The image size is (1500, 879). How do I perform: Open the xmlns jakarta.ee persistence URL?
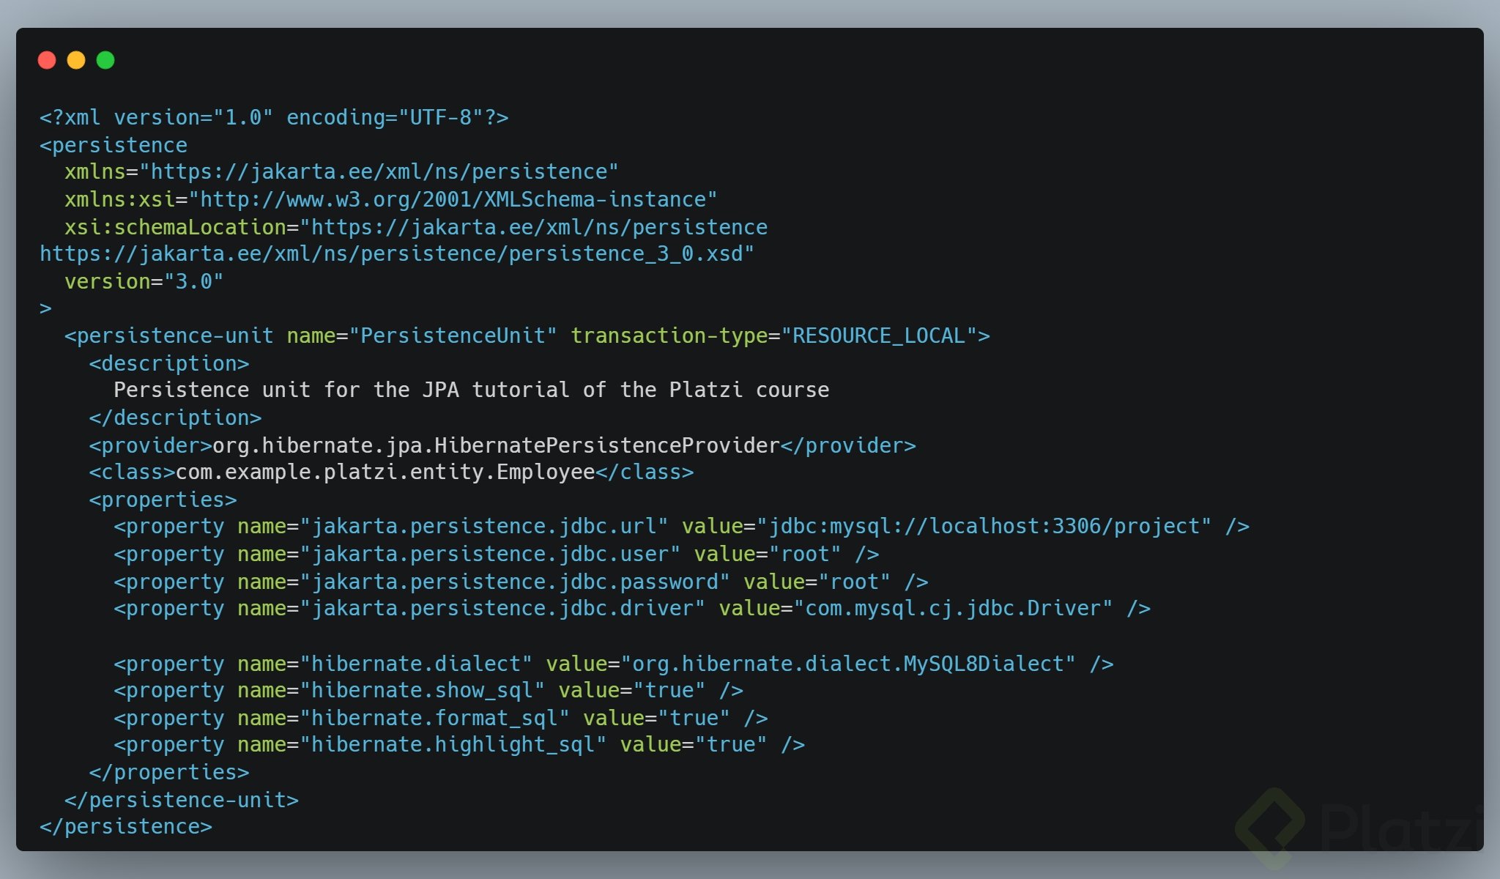pyautogui.click(x=379, y=172)
